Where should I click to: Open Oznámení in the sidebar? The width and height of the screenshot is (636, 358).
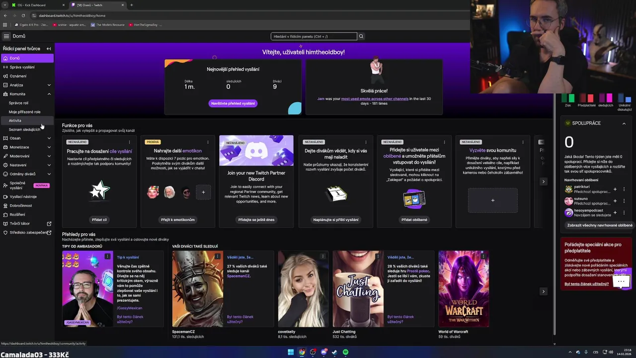point(27,76)
